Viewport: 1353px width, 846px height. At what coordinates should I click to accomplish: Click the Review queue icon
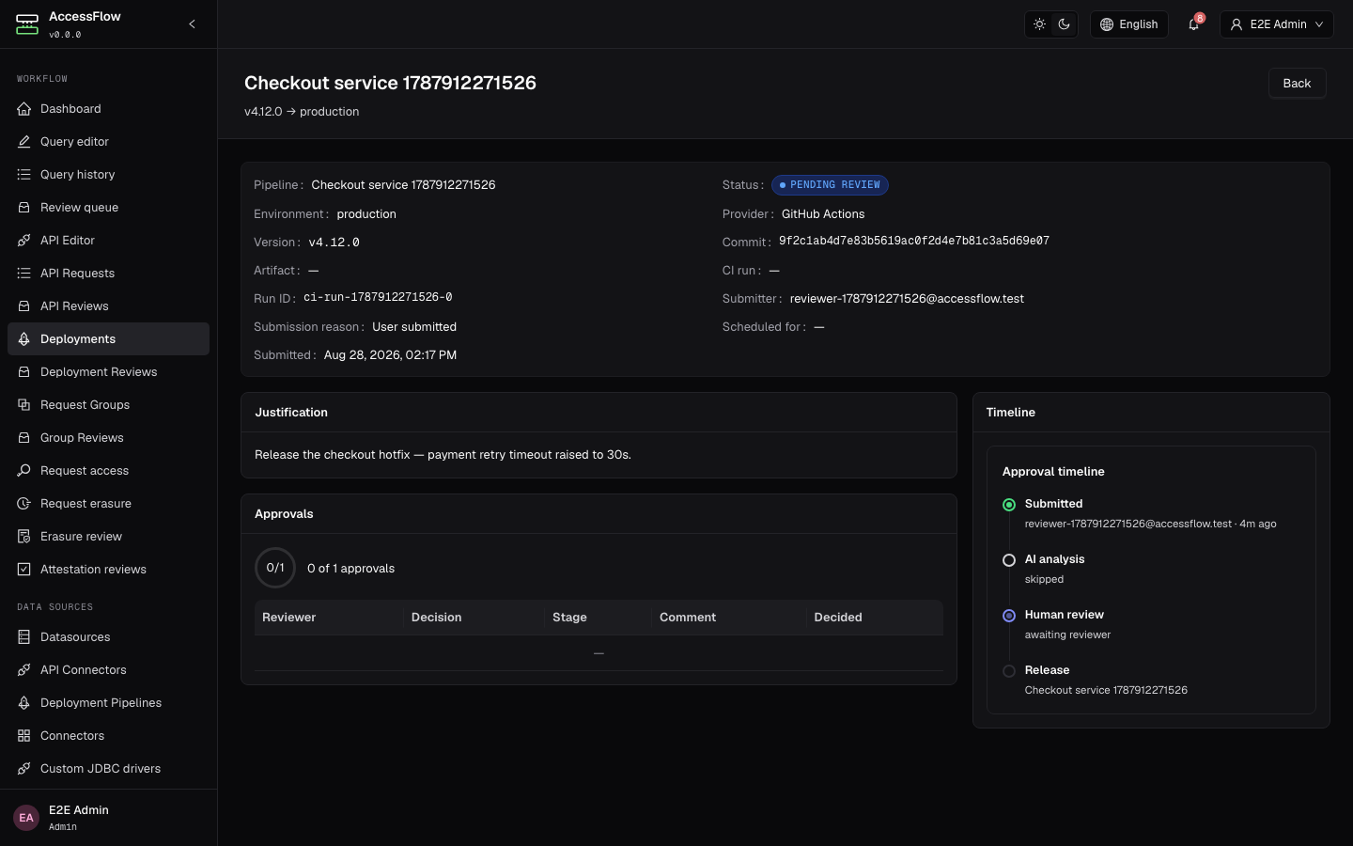tap(24, 208)
